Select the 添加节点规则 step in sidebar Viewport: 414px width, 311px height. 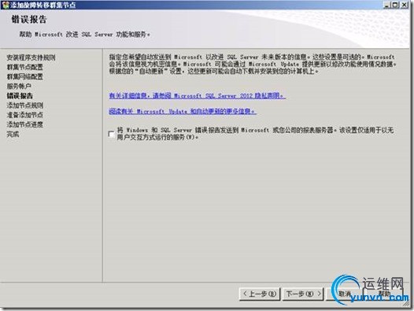(25, 106)
